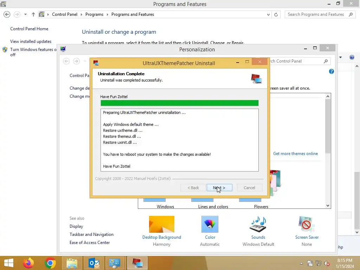Open Control Panel Home link
The width and height of the screenshot is (360, 270).
[29, 29]
